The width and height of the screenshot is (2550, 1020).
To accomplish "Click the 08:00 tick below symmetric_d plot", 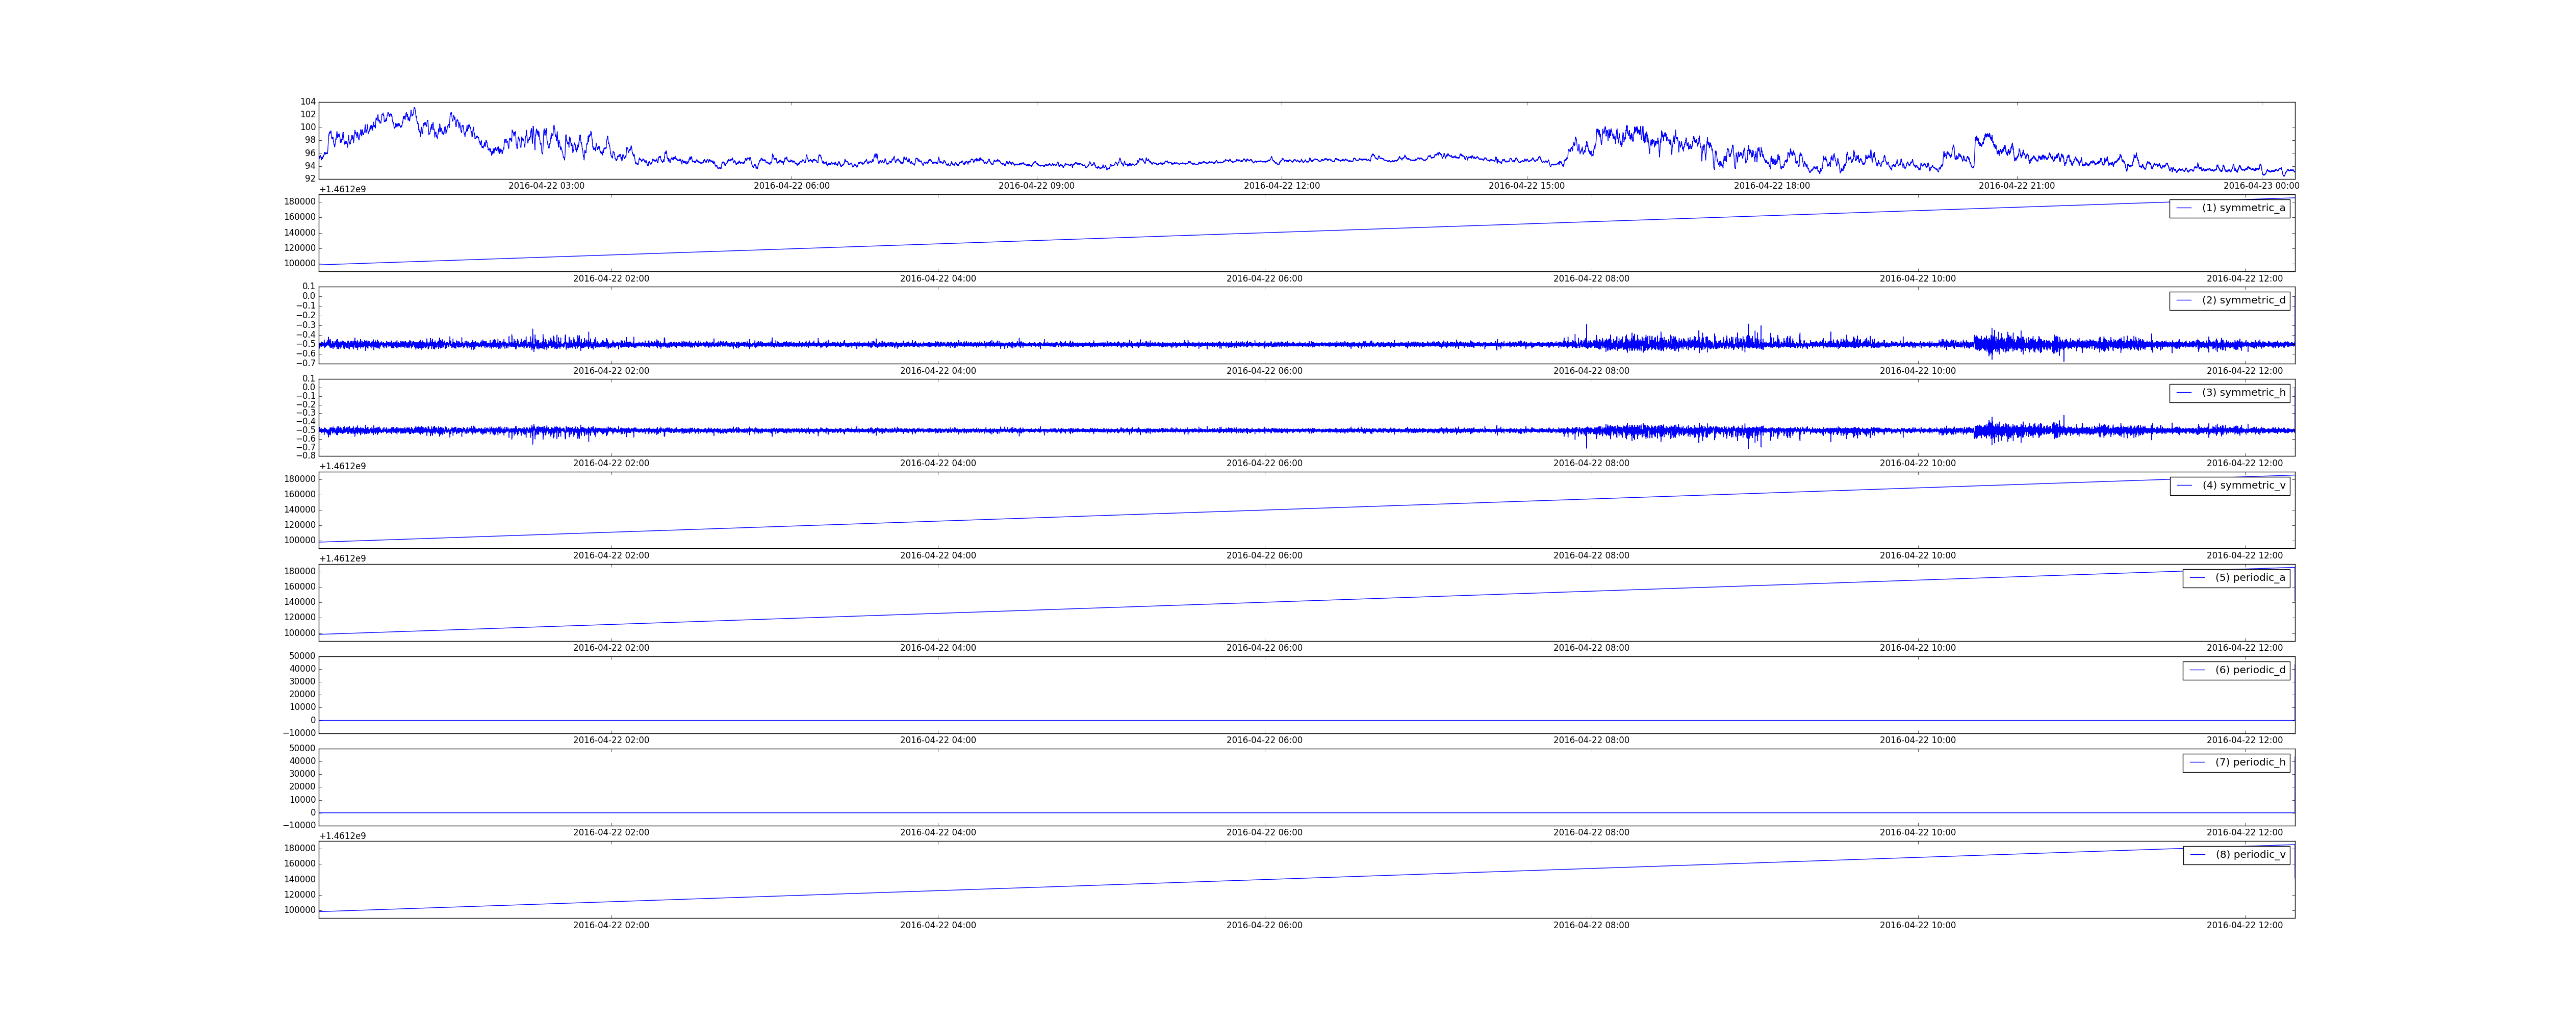I will pos(1591,371).
